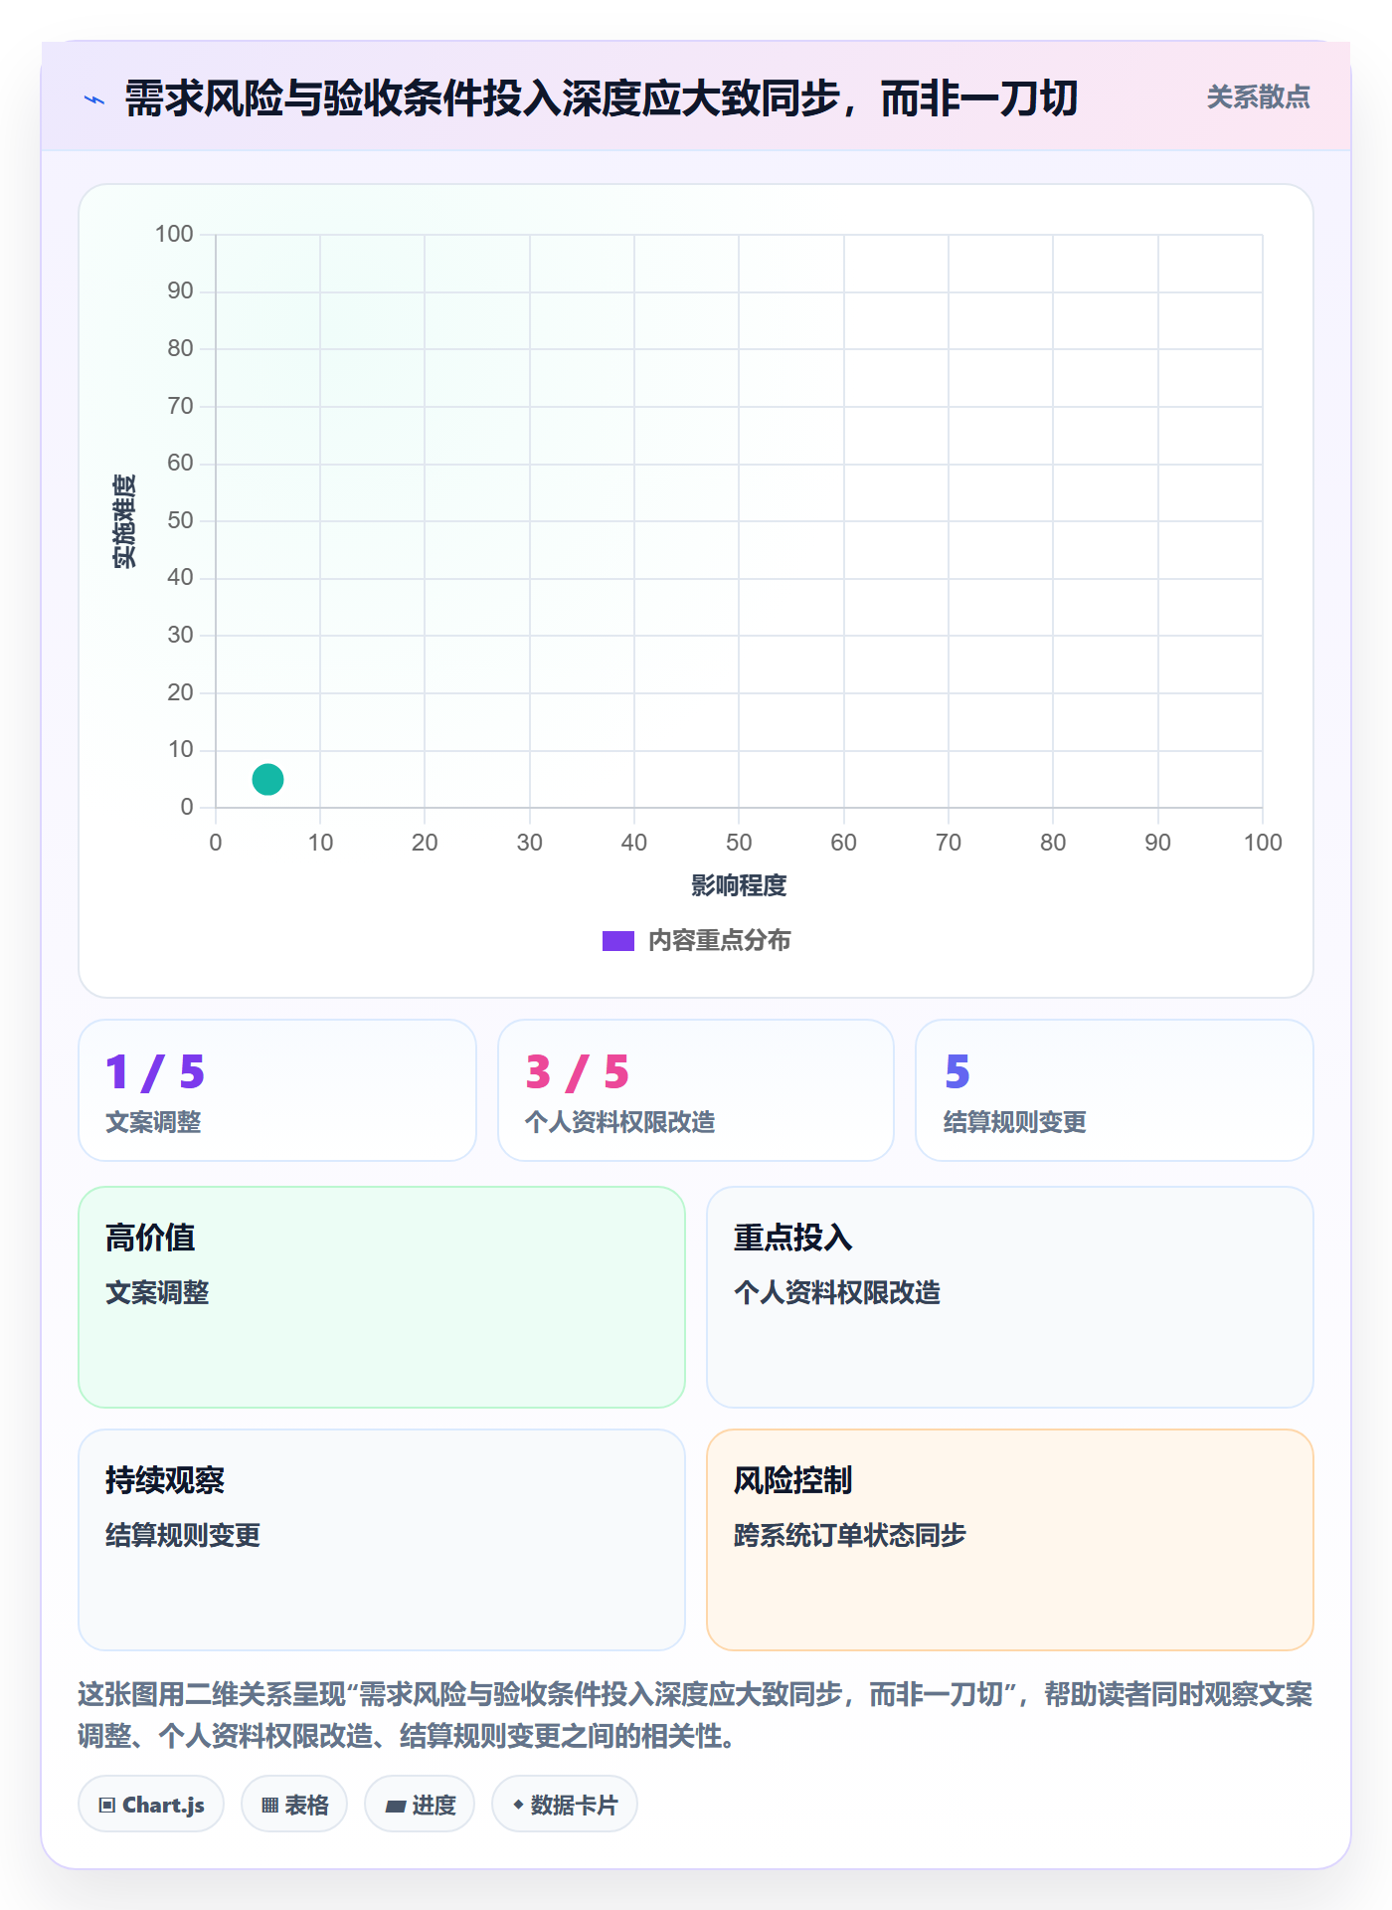This screenshot has height=1910, width=1392.
Task: Click the 关系散点 label
Action: (x=1258, y=97)
